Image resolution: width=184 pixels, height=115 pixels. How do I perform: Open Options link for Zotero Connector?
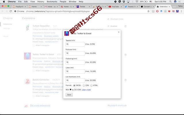(47, 87)
